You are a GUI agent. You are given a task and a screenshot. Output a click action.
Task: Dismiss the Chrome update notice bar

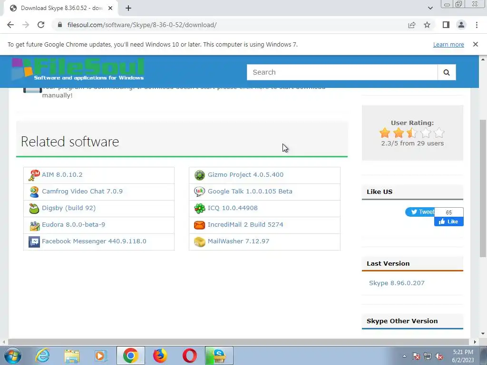point(476,44)
